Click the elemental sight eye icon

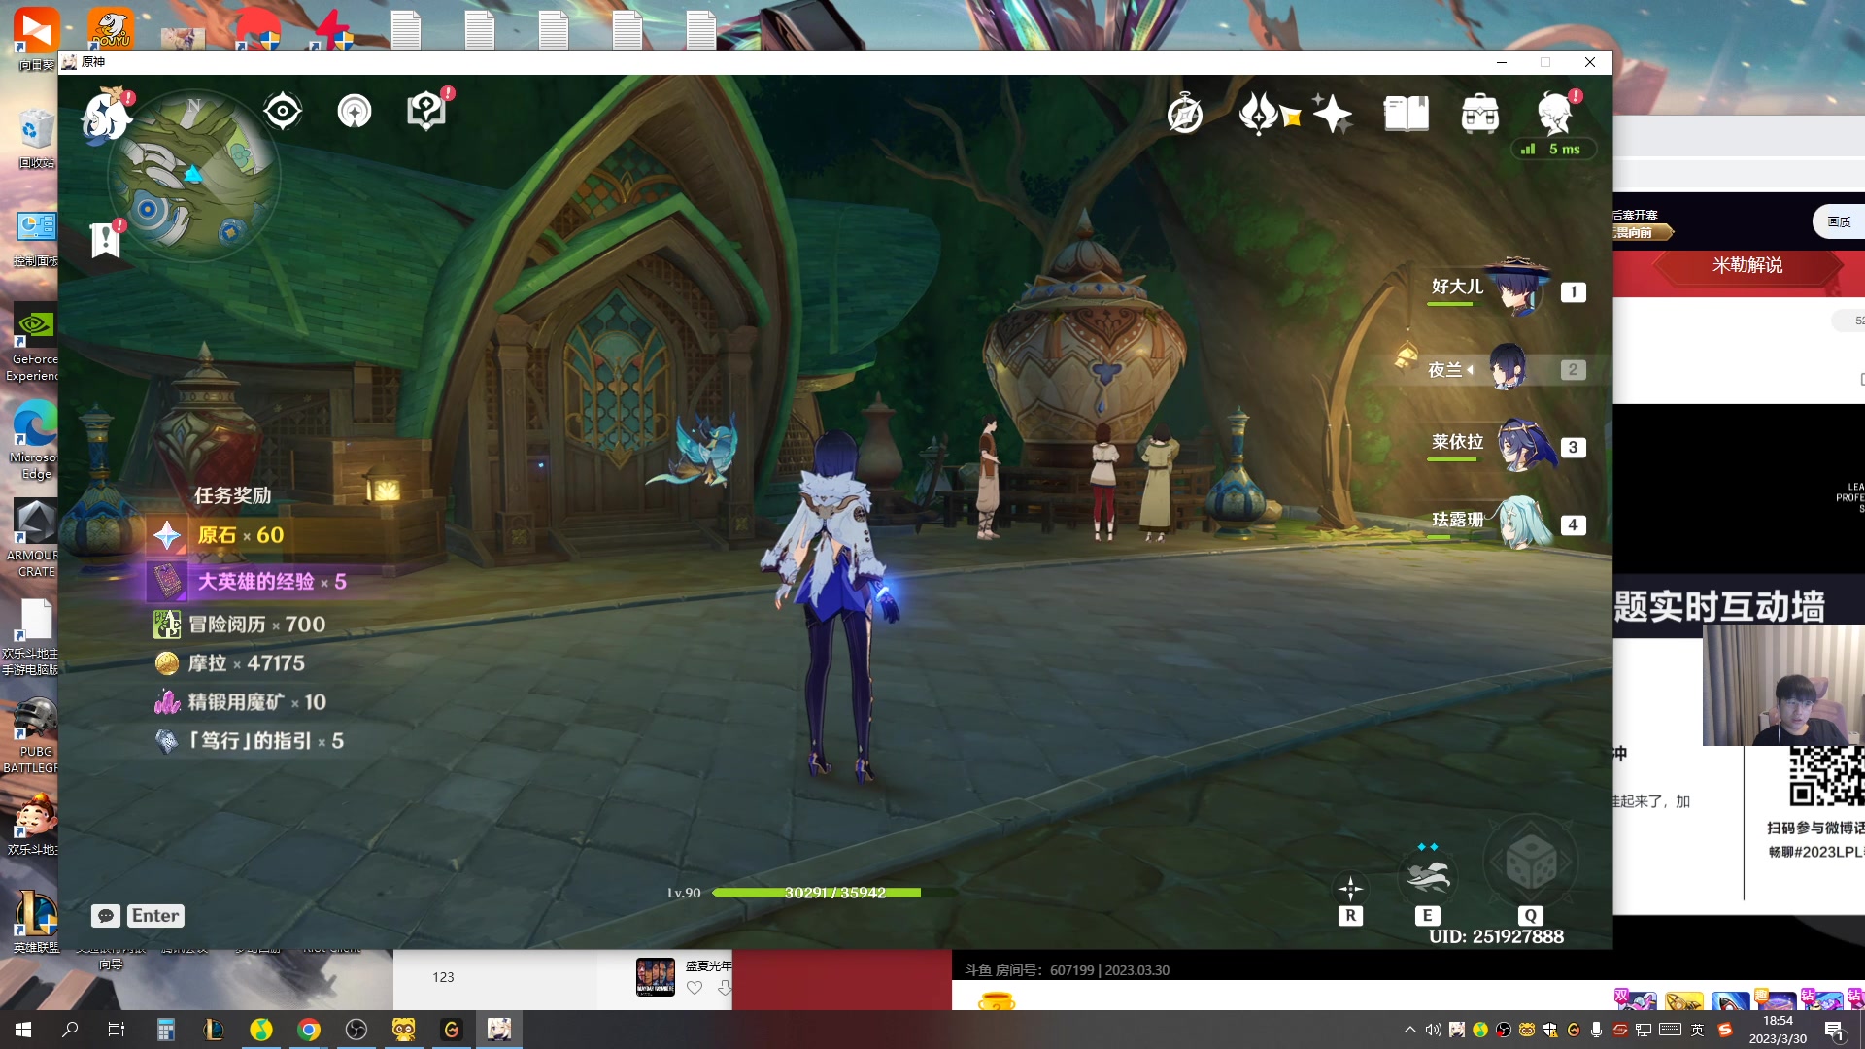pos(283,112)
